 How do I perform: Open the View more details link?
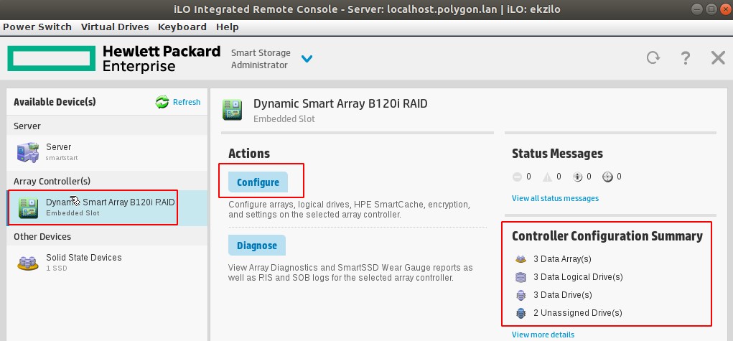(x=543, y=335)
